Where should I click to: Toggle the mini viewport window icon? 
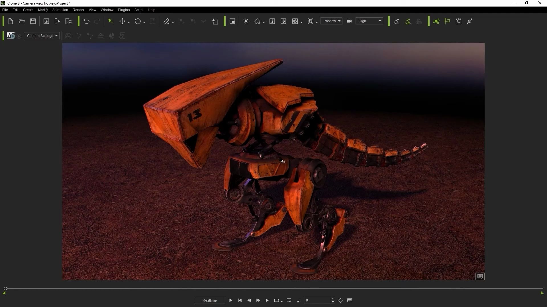pos(232,21)
